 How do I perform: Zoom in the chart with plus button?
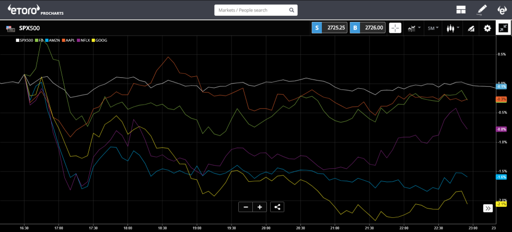coord(260,207)
